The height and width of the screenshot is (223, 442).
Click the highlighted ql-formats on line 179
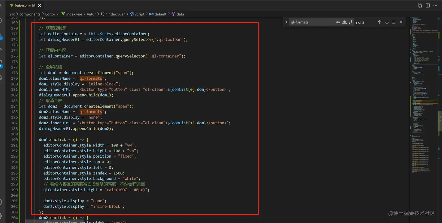click(x=91, y=79)
